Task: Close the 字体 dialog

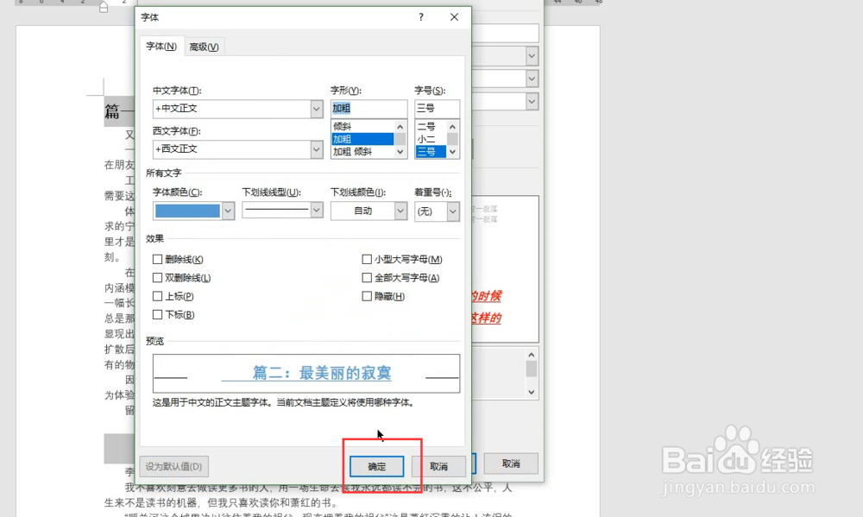Action: 454,17
